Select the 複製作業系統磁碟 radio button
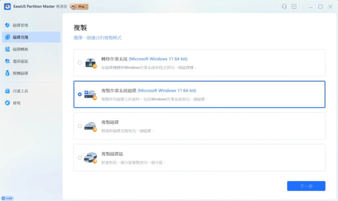Screen dimensions: 338x201 tap(80, 94)
